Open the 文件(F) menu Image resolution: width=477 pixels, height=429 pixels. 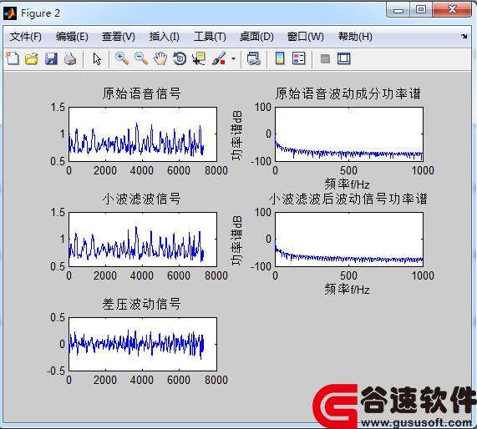pyautogui.click(x=26, y=37)
